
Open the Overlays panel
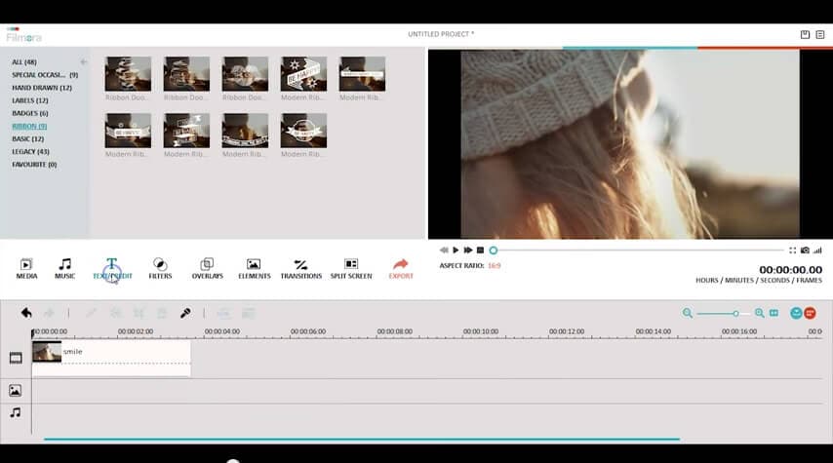(x=207, y=268)
